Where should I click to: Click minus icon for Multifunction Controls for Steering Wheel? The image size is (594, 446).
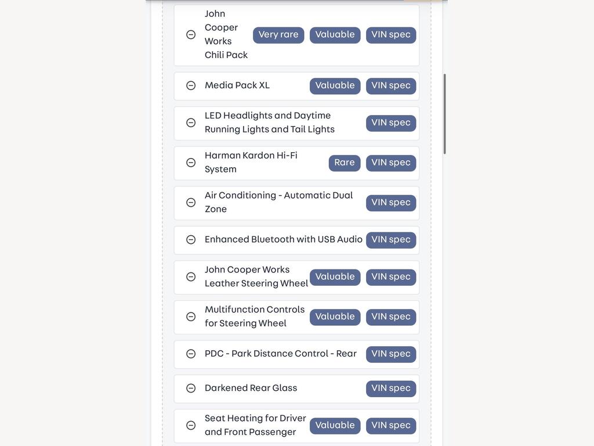coord(191,316)
